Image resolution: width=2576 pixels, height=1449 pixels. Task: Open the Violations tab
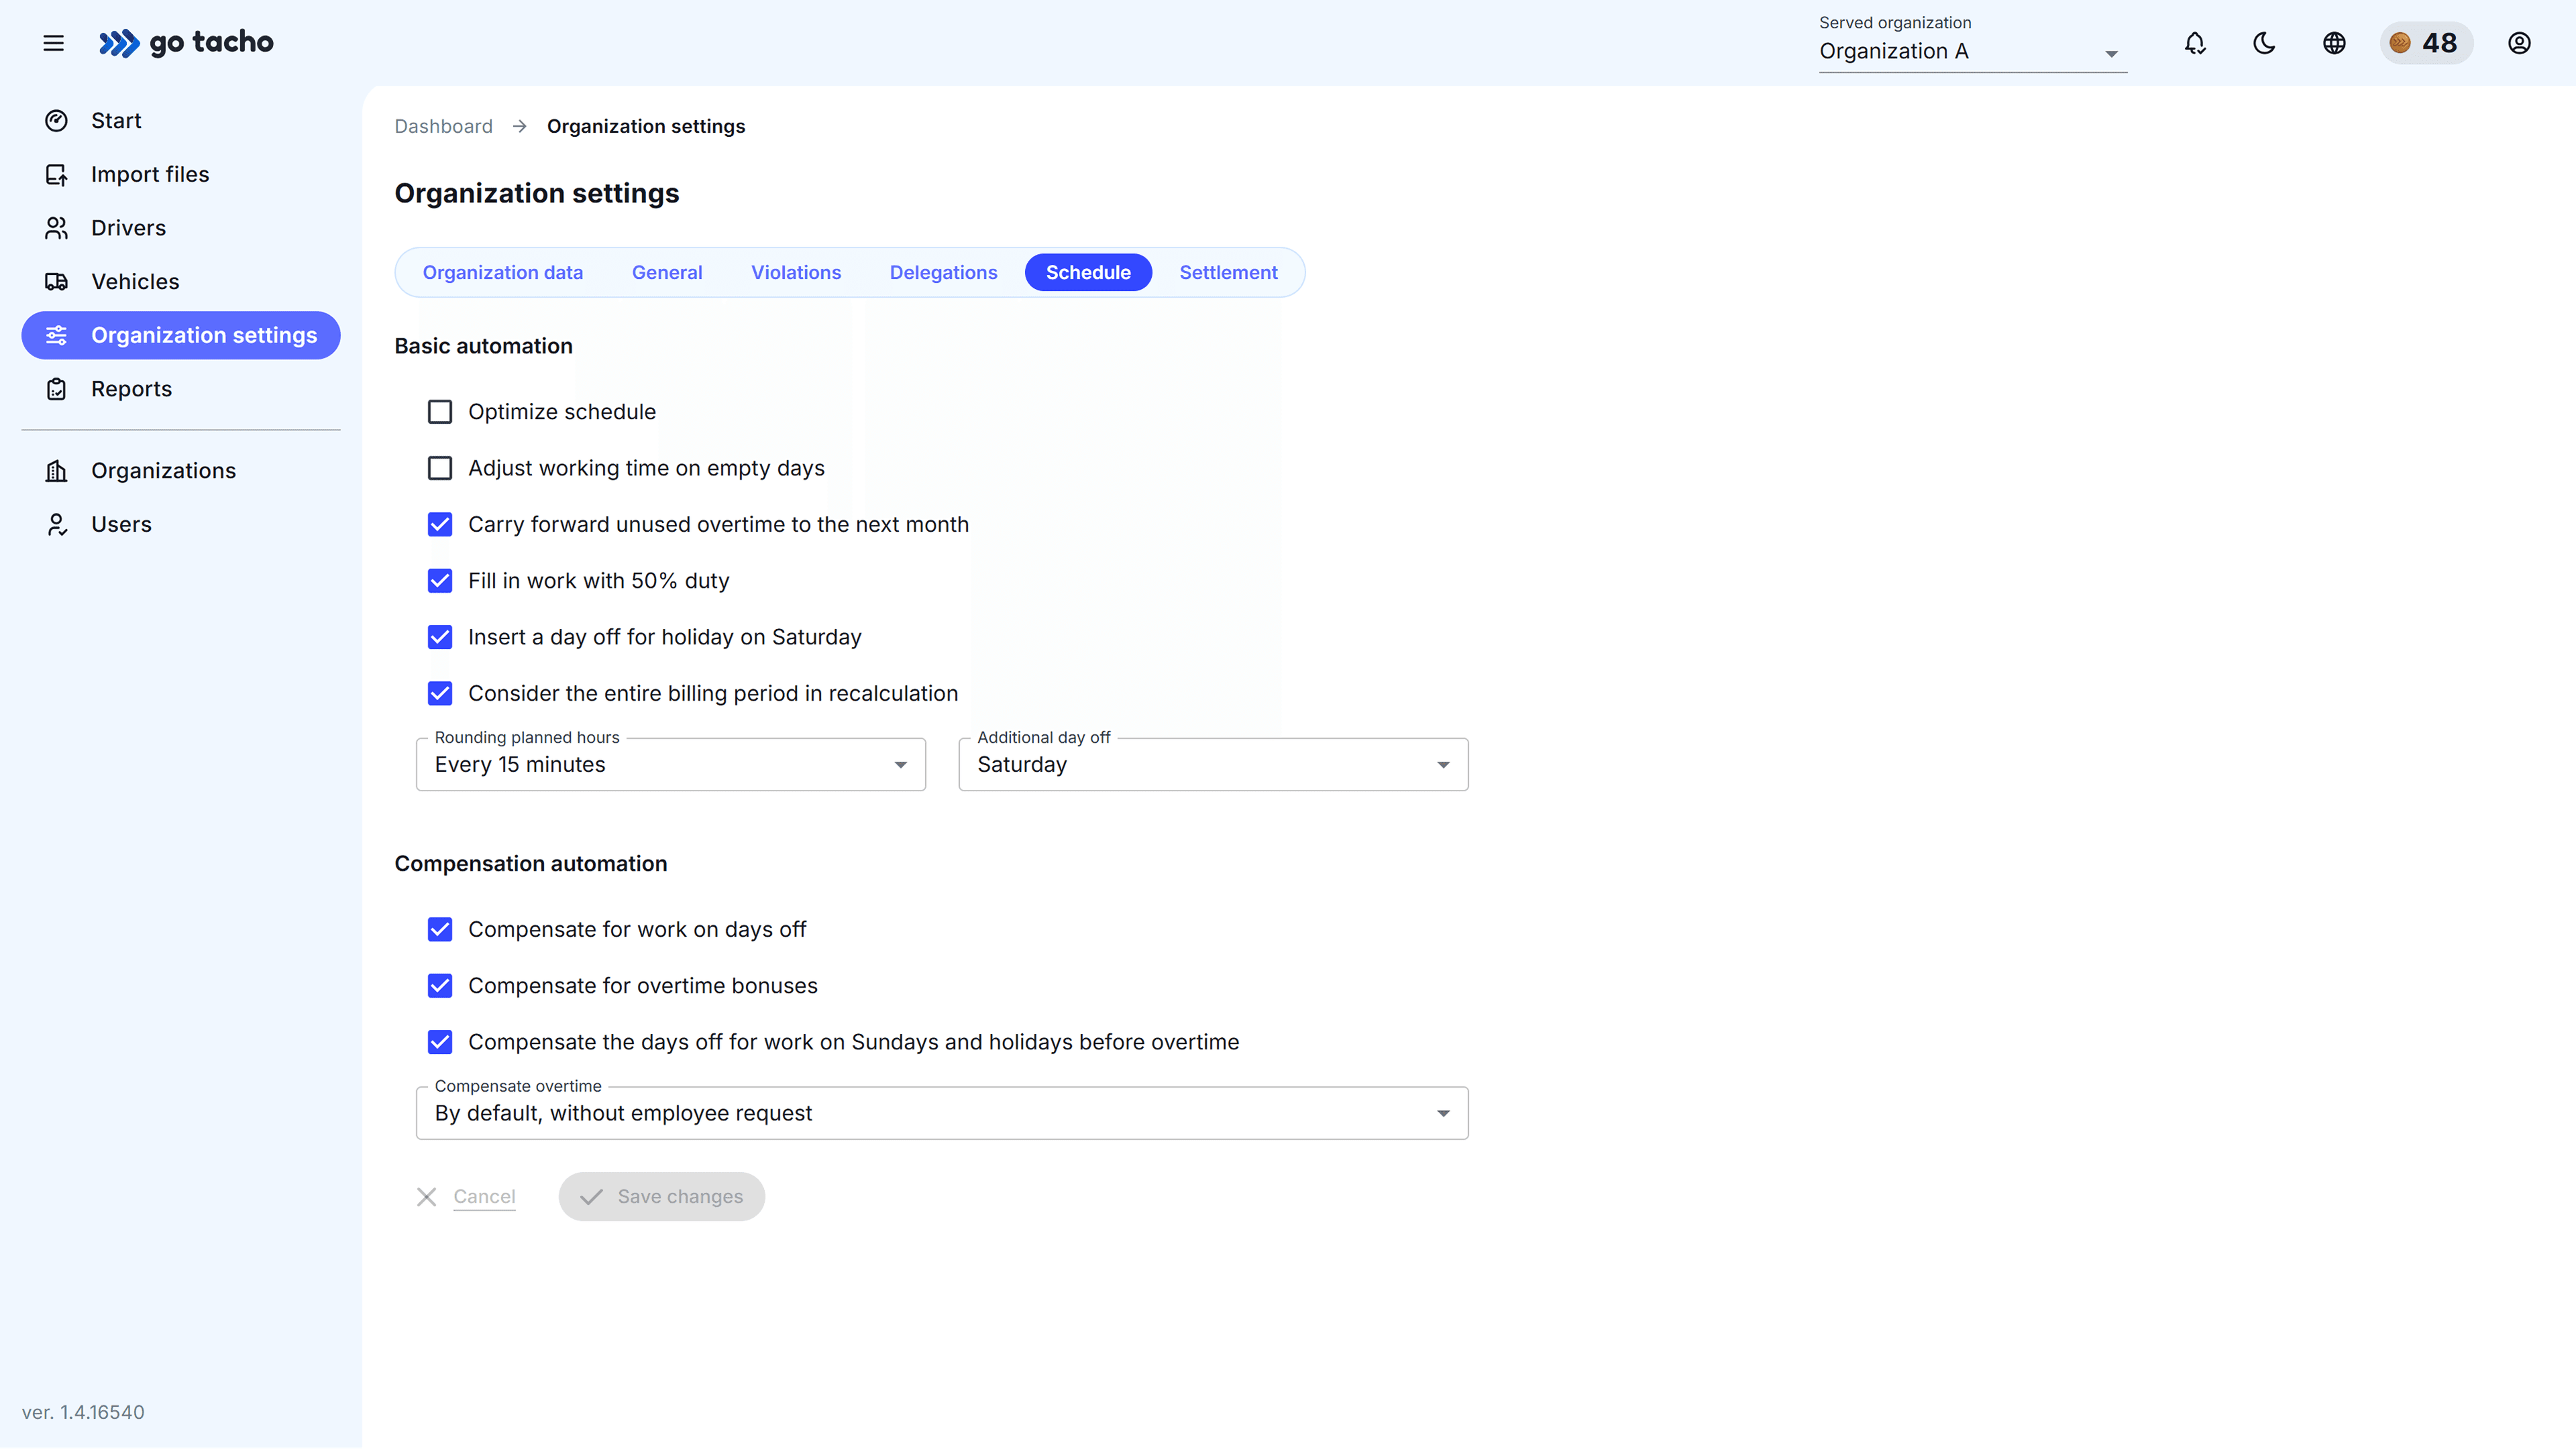click(796, 272)
